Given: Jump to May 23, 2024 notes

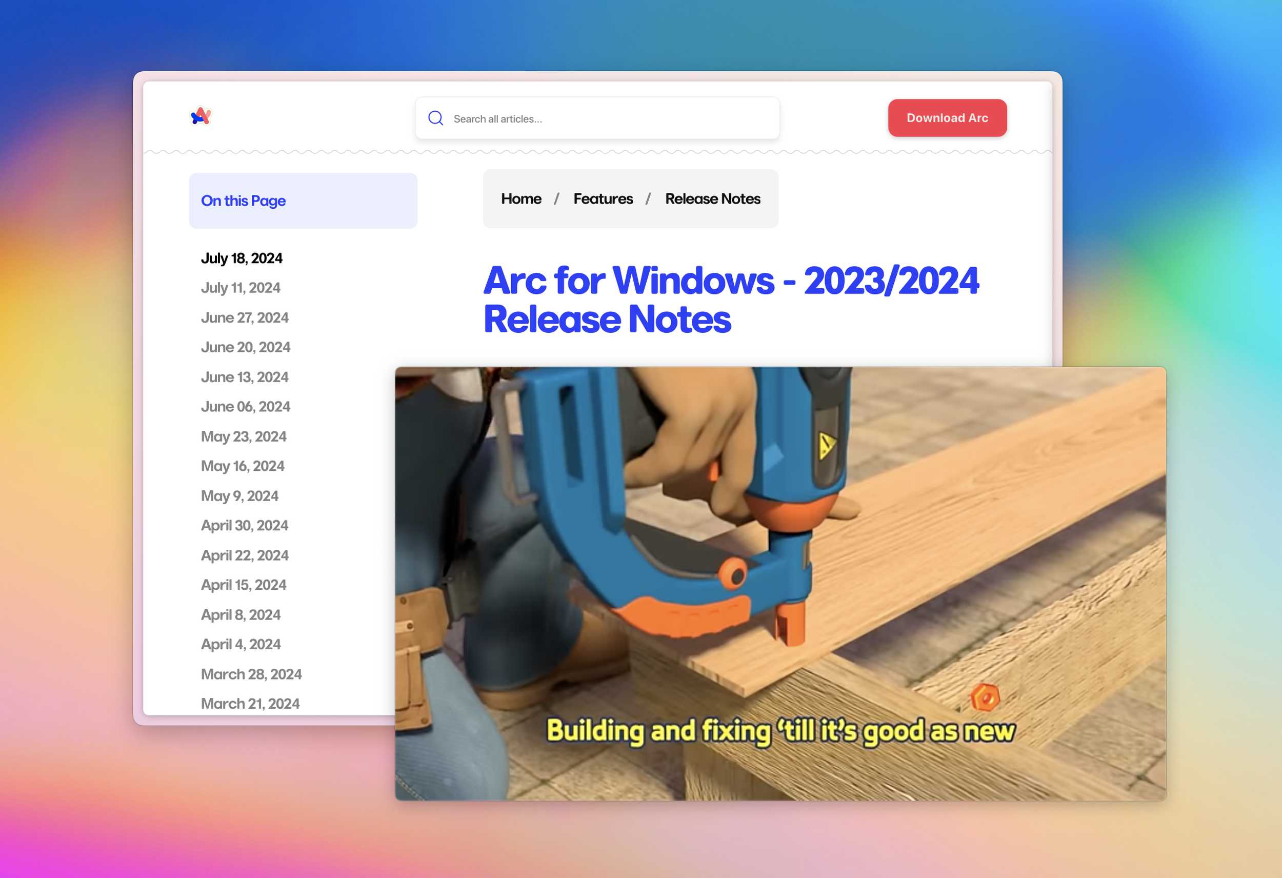Looking at the screenshot, I should [x=243, y=436].
